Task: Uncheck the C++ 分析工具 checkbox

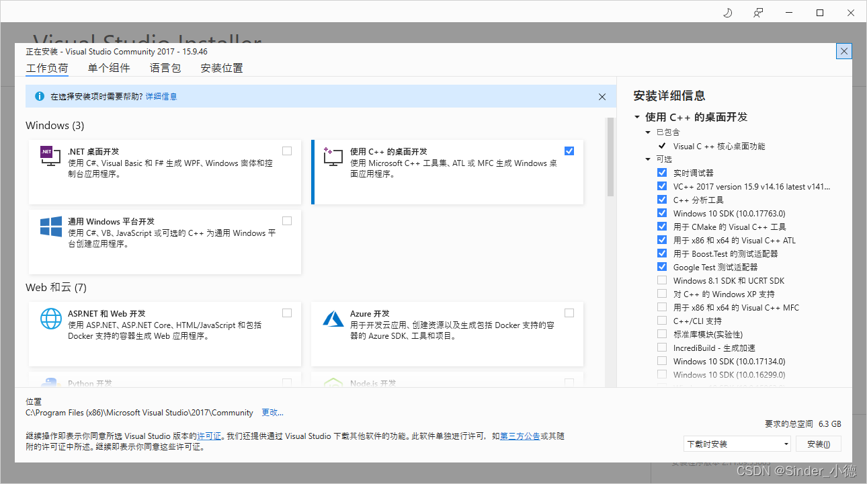Action: click(x=662, y=200)
